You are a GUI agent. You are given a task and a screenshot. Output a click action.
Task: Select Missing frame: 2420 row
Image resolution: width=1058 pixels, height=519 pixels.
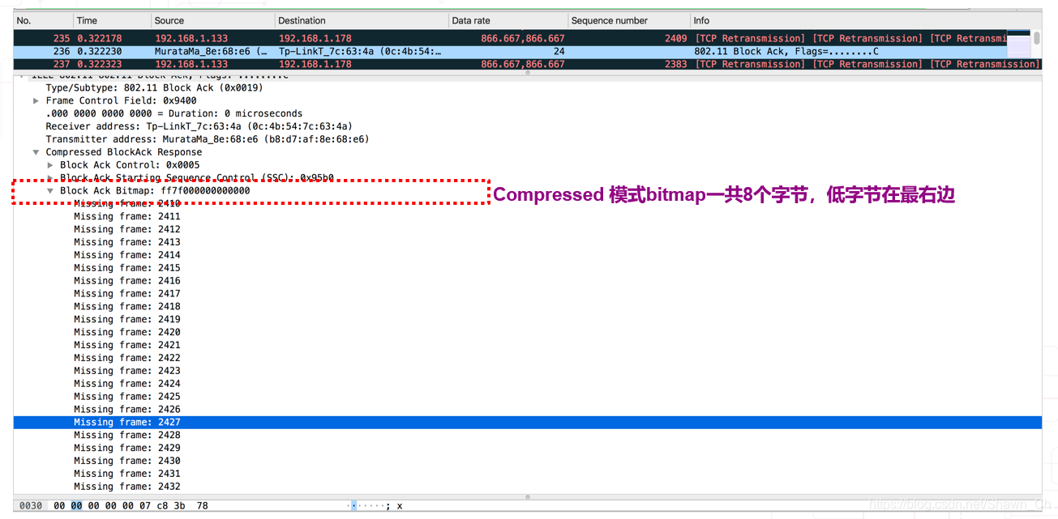click(x=527, y=332)
